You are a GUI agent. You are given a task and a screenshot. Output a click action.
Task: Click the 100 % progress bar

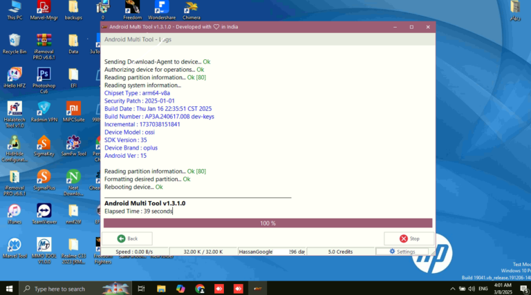click(x=268, y=223)
